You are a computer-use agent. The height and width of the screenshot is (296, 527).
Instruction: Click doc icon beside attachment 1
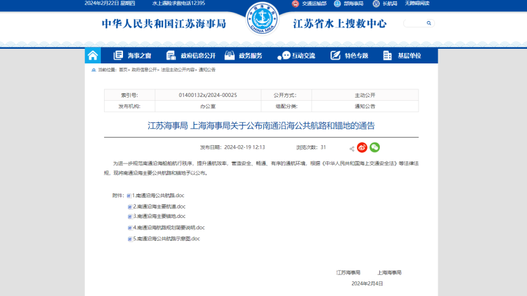coord(129,196)
